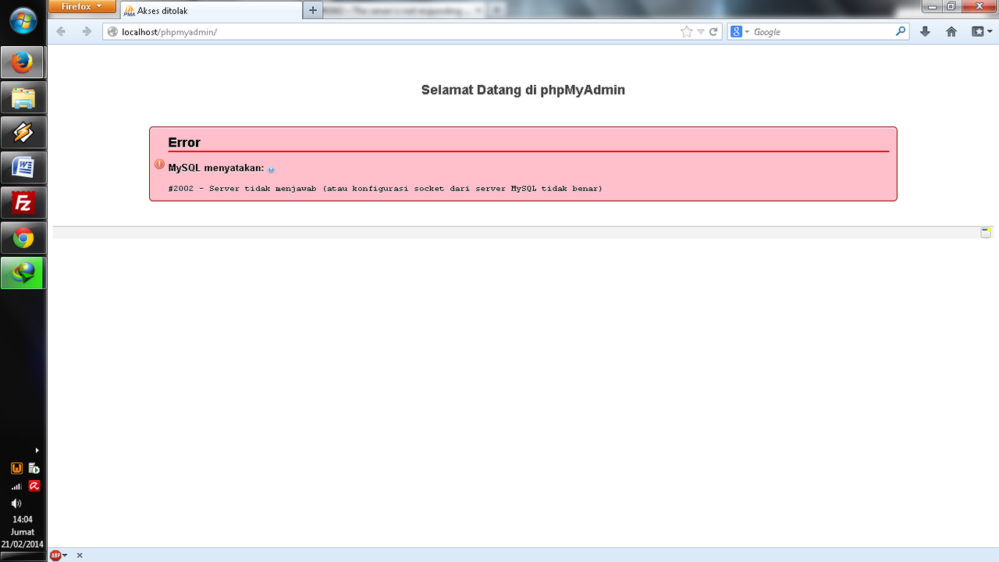Open the Windows Start orb
The width and height of the screenshot is (999, 562).
pyautogui.click(x=23, y=21)
